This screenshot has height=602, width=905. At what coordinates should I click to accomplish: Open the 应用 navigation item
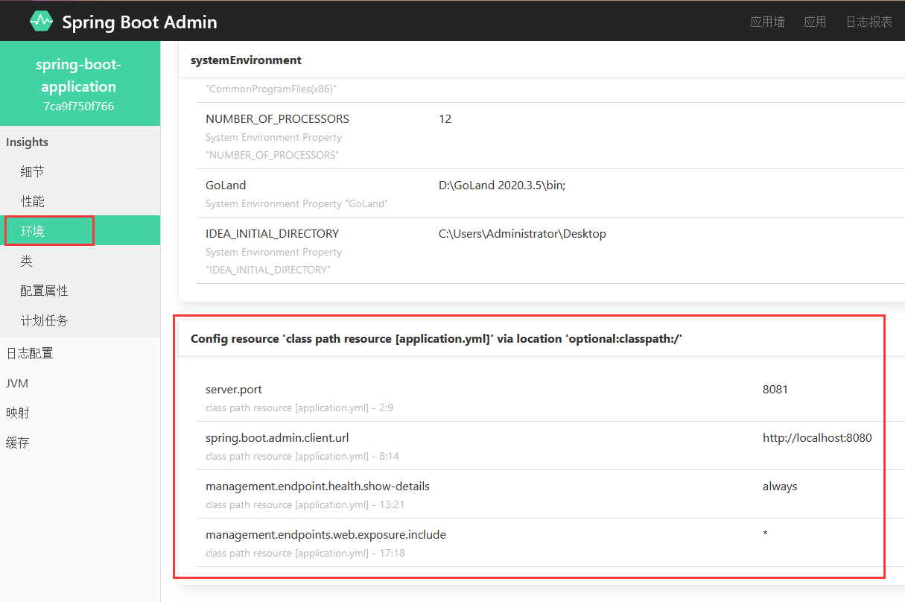(815, 22)
